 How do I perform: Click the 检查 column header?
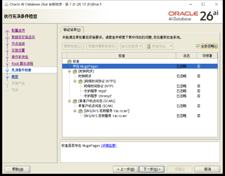[x=121, y=56]
